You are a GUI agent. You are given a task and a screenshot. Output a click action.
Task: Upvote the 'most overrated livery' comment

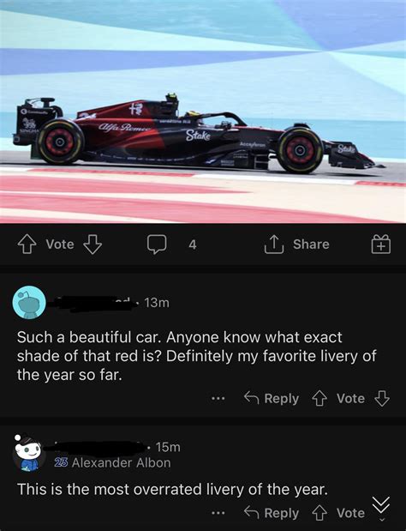[319, 513]
